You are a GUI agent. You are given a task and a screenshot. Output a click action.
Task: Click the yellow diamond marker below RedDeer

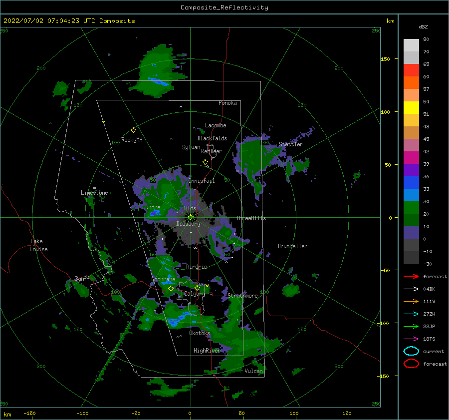pos(205,162)
